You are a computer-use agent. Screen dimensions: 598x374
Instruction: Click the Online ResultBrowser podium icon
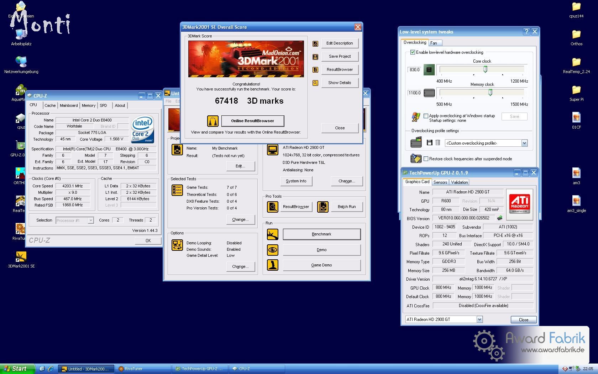point(213,121)
